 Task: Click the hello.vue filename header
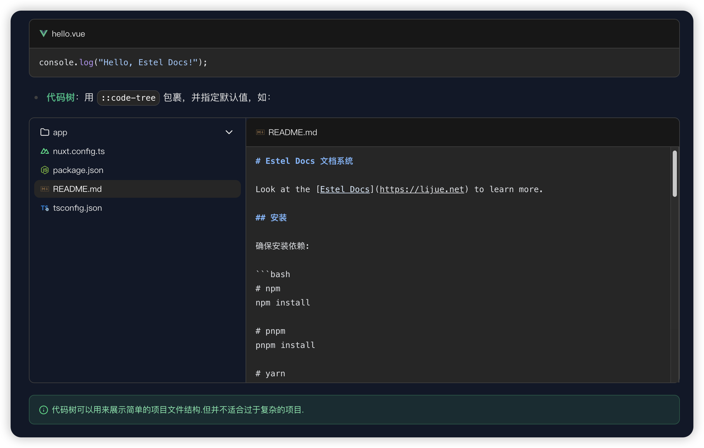[x=68, y=34]
